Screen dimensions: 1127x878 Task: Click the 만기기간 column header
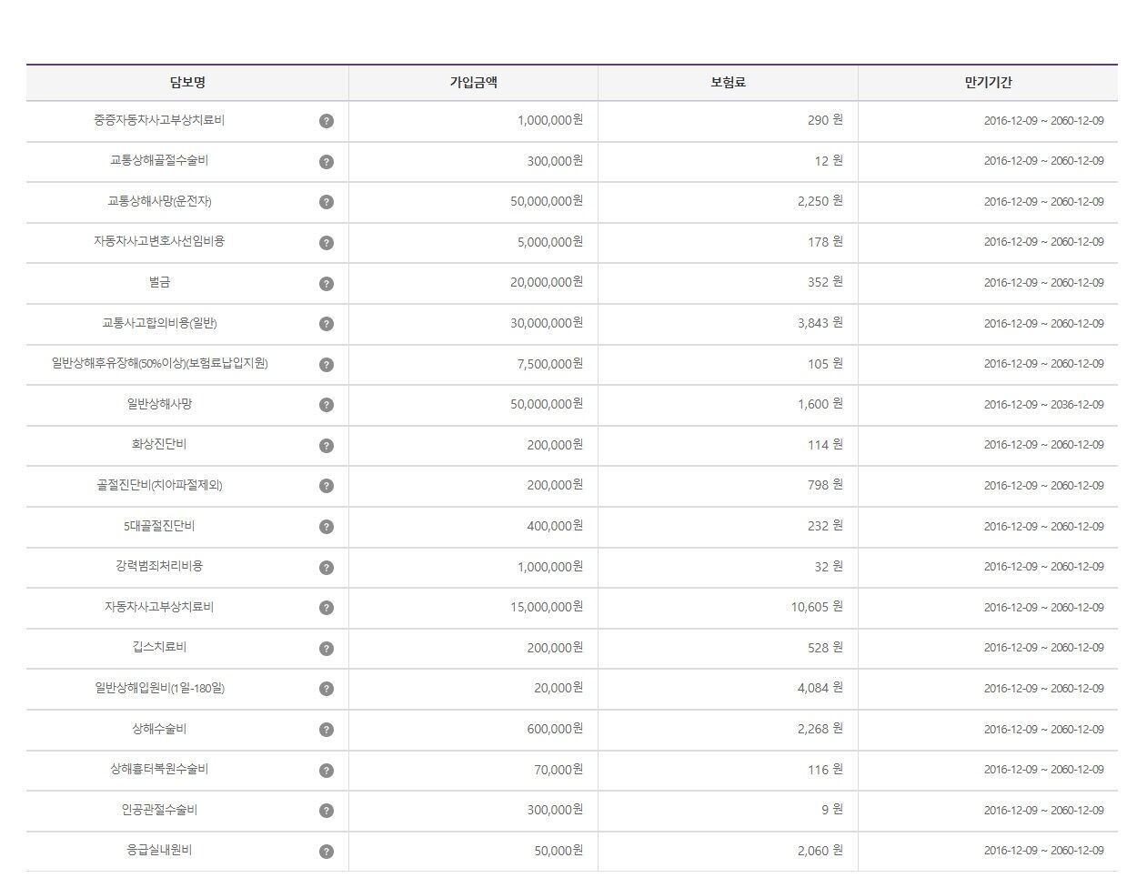click(x=988, y=83)
